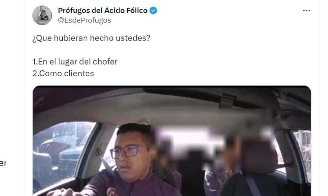Click the partially visible "er" sidebar text

[3, 163]
